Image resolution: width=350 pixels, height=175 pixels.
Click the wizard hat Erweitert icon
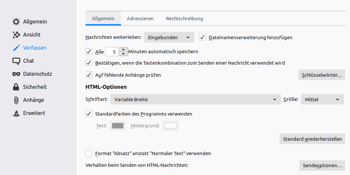(x=16, y=113)
